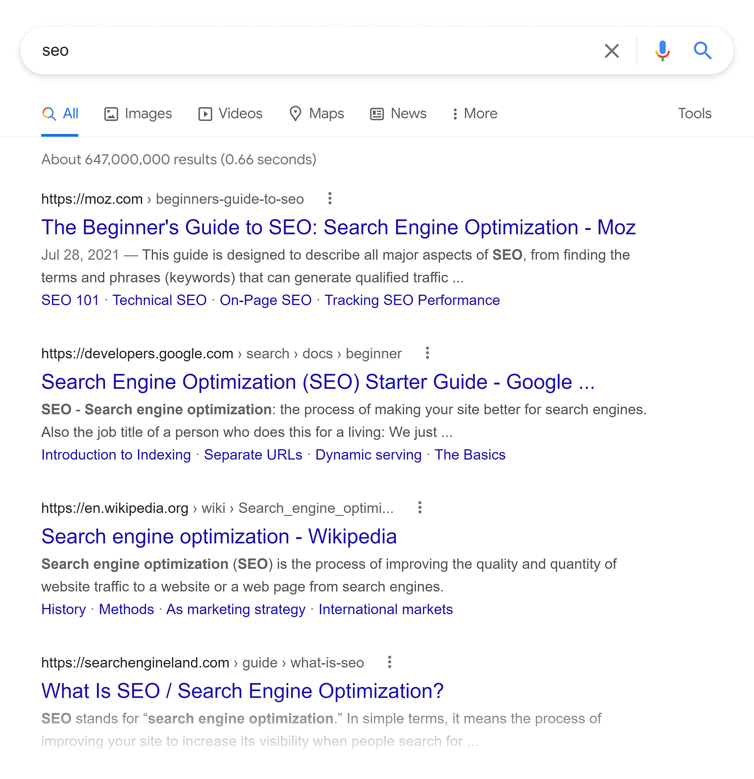Image resolution: width=754 pixels, height=779 pixels.
Task: Switch to the Images tab
Action: (138, 114)
